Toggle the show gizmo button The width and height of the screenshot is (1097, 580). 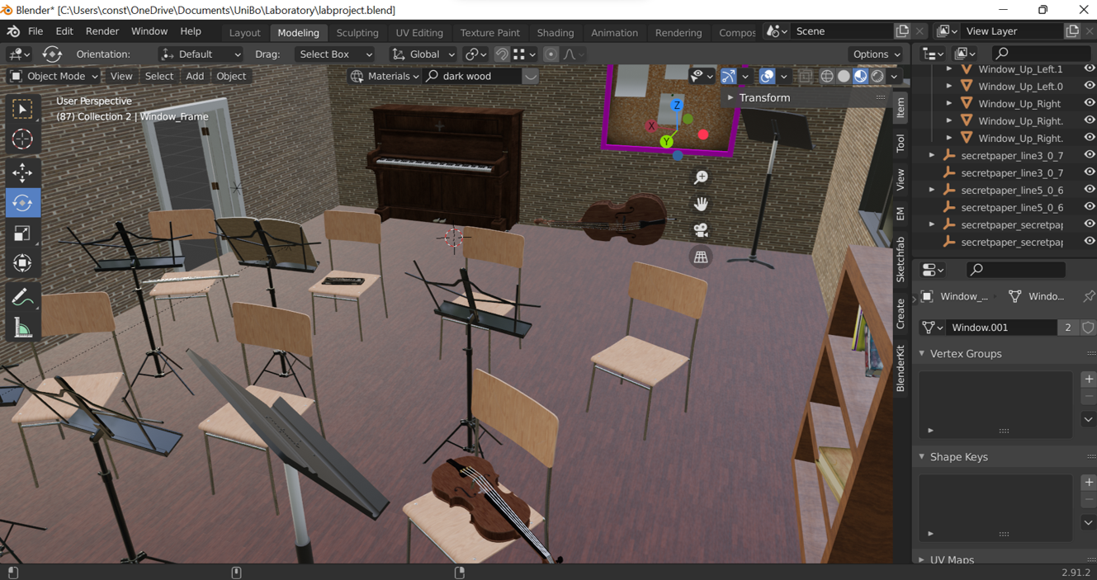(x=728, y=76)
